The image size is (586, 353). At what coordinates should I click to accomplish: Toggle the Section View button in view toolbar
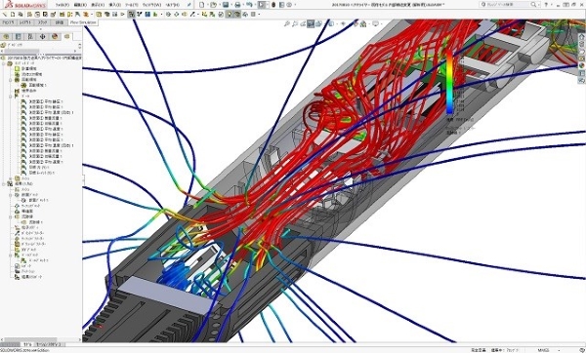311,23
